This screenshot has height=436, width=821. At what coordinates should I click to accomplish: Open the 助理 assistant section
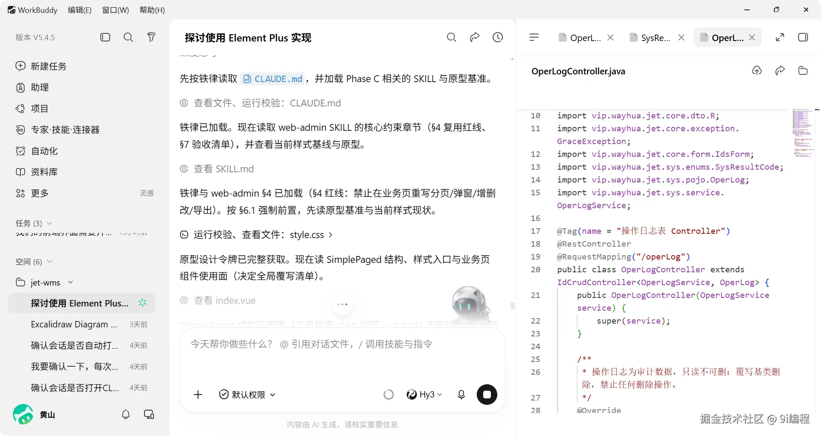(x=32, y=87)
